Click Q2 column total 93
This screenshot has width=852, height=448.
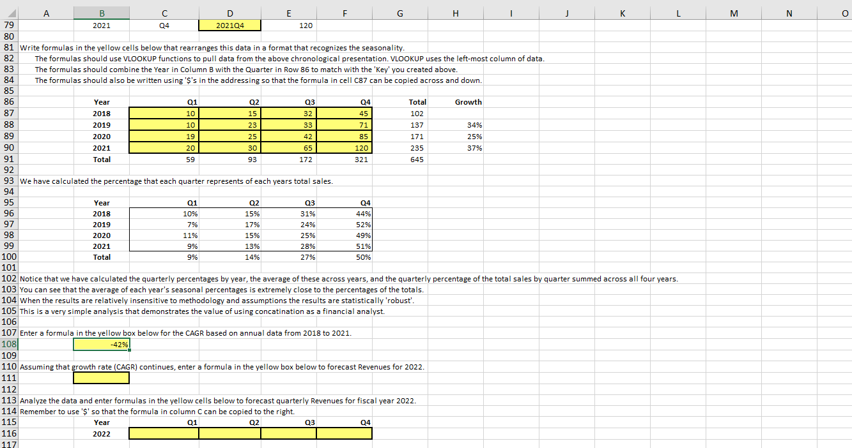[x=252, y=160]
